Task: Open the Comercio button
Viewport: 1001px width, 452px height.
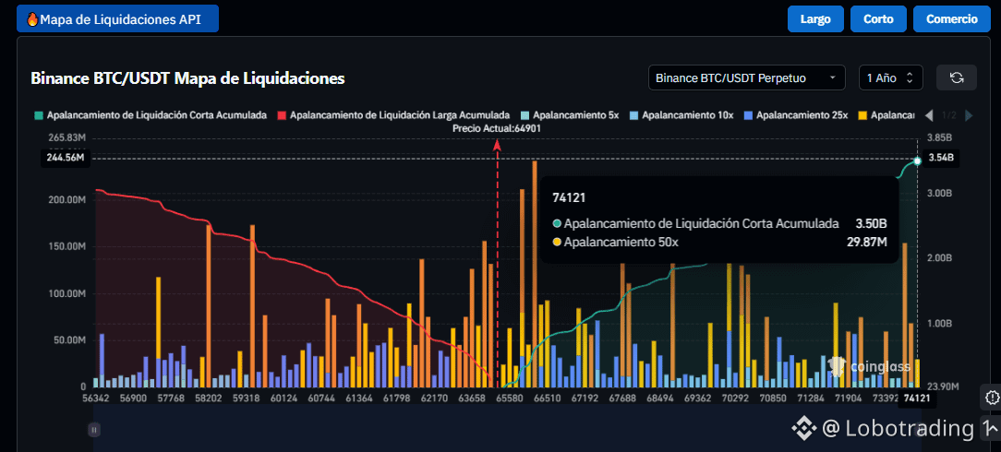Action: [x=952, y=19]
